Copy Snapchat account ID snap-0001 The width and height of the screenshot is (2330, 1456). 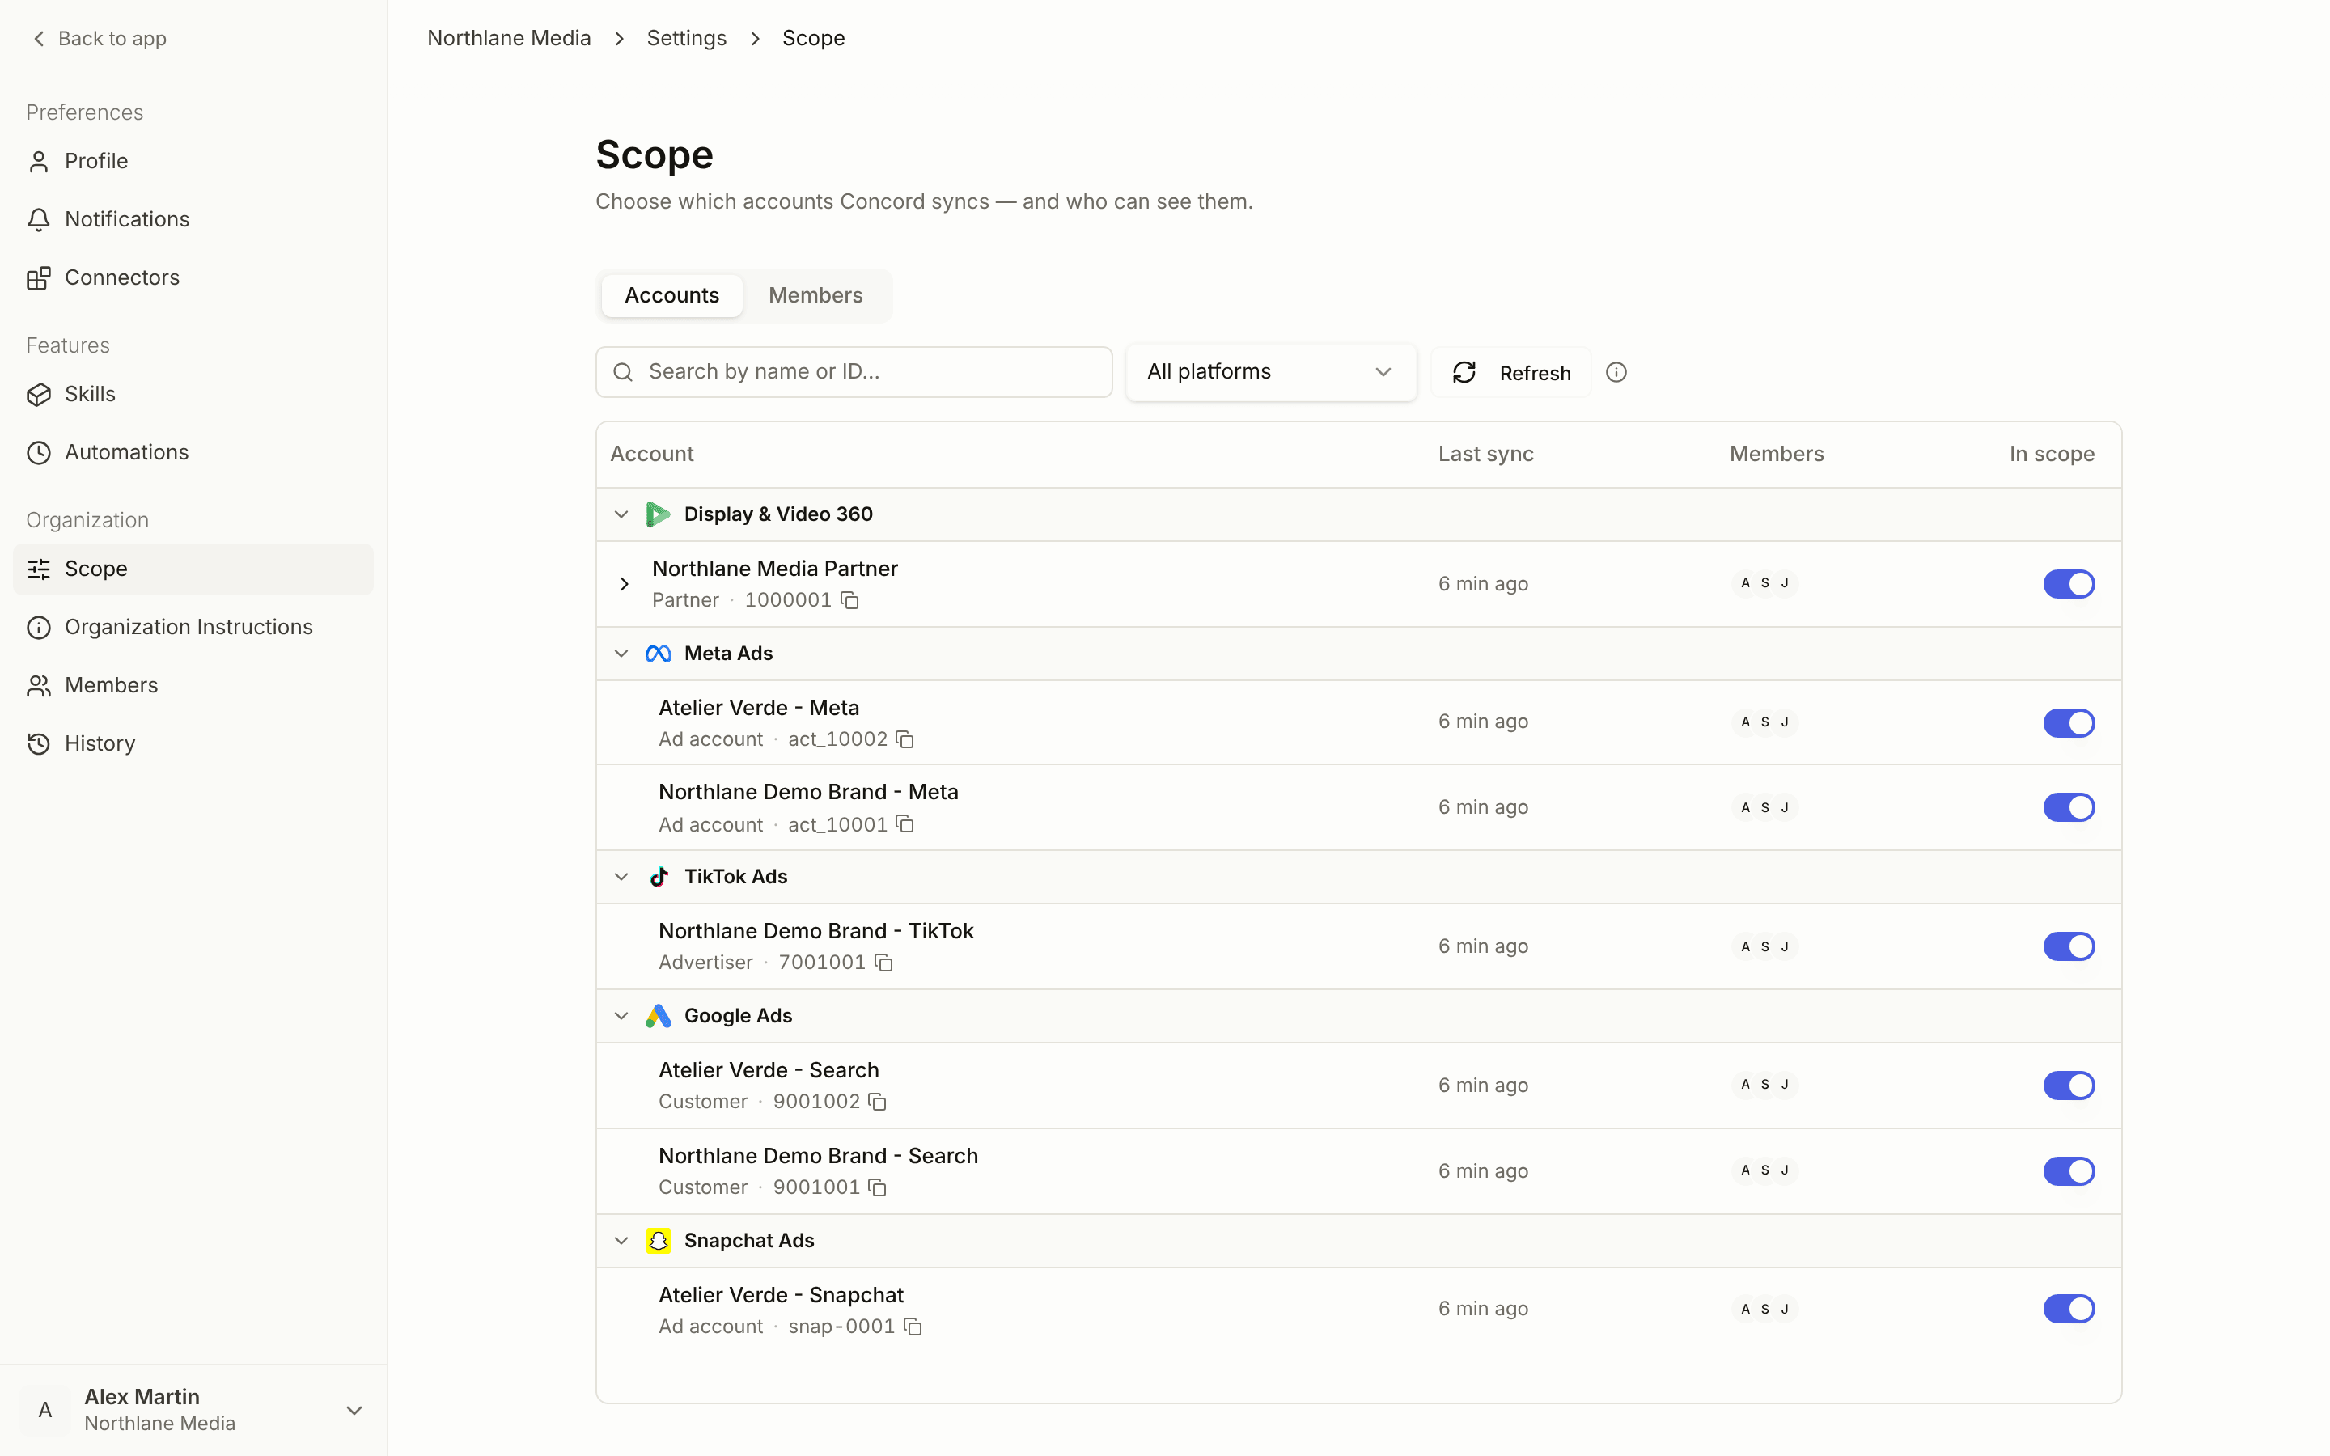pyautogui.click(x=913, y=1327)
